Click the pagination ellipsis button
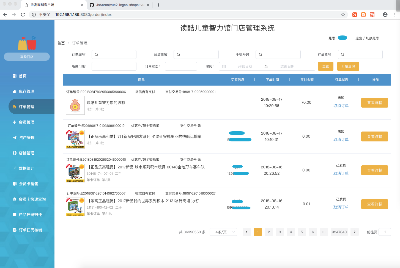The image size is (400, 268). tap(324, 232)
